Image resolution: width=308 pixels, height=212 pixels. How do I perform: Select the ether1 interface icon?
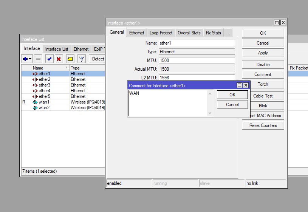pos(35,74)
